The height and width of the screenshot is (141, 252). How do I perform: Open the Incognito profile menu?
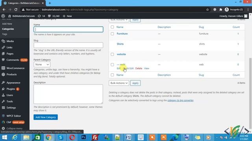(x=233, y=9)
